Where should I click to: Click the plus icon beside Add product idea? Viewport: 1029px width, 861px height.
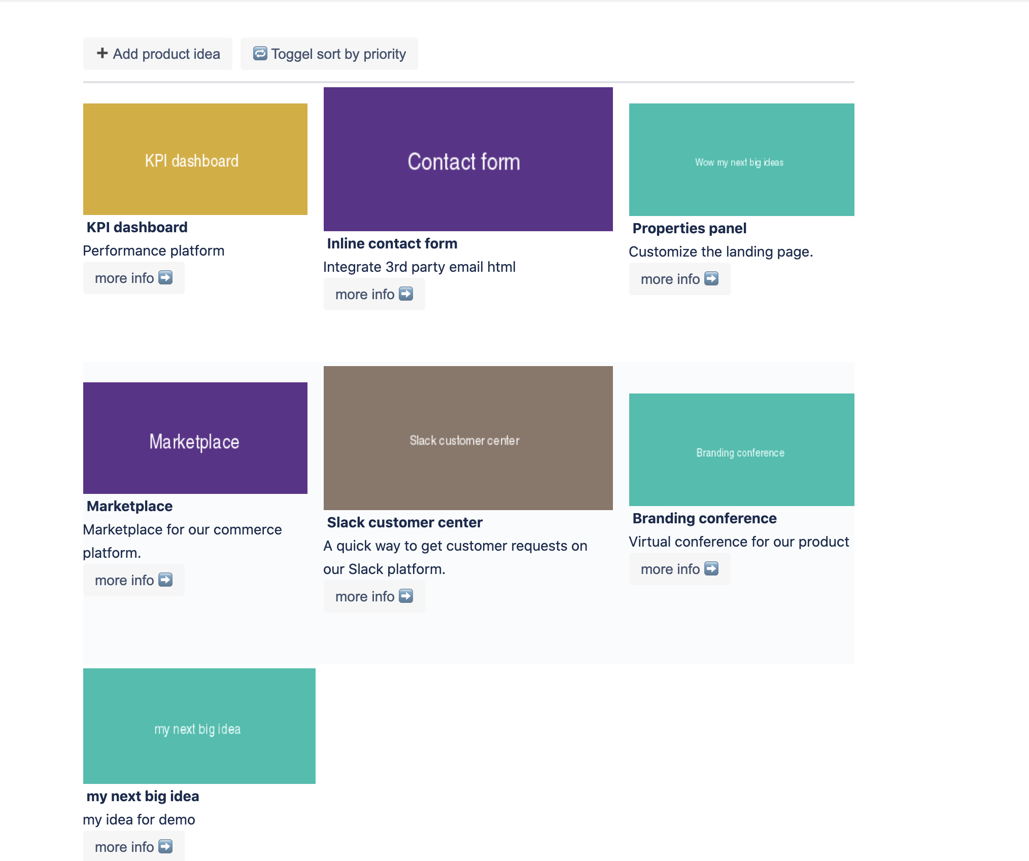(102, 53)
